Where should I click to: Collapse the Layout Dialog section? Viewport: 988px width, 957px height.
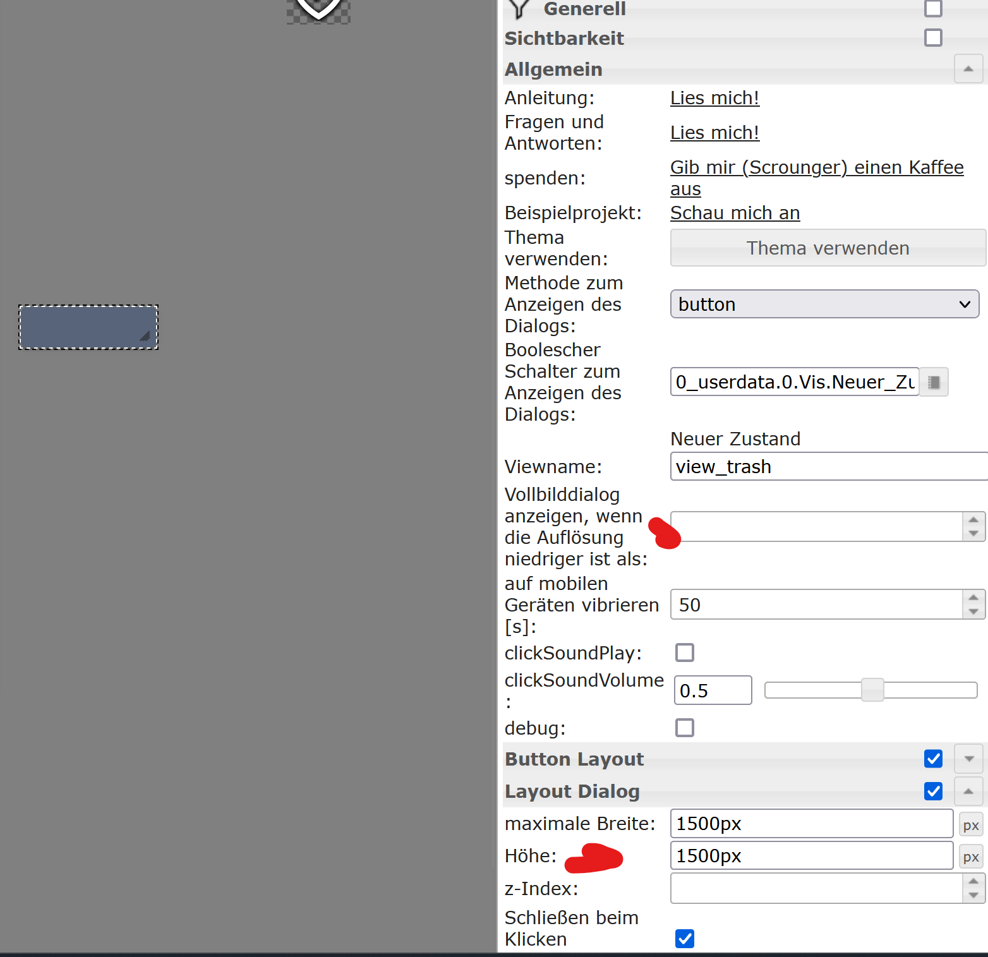click(x=968, y=791)
